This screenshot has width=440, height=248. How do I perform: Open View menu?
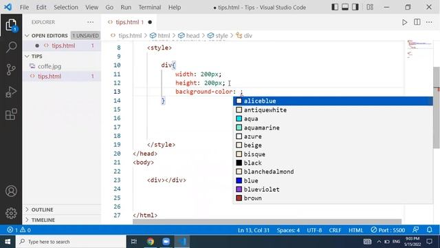coord(91,8)
